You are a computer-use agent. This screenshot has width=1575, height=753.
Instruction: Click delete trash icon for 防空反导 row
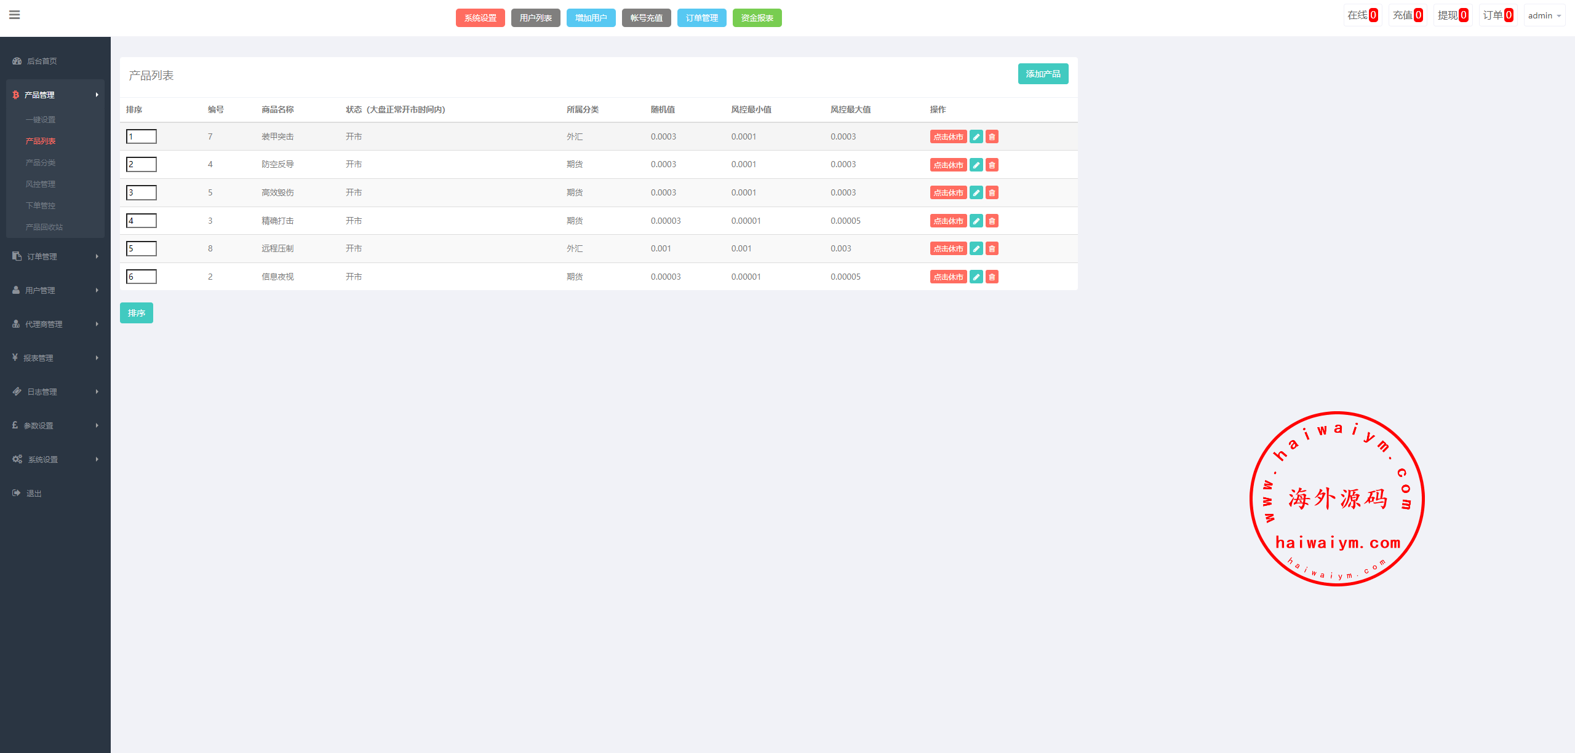(992, 165)
